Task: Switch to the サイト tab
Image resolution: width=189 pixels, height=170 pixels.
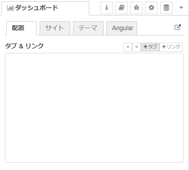Action: point(55,28)
